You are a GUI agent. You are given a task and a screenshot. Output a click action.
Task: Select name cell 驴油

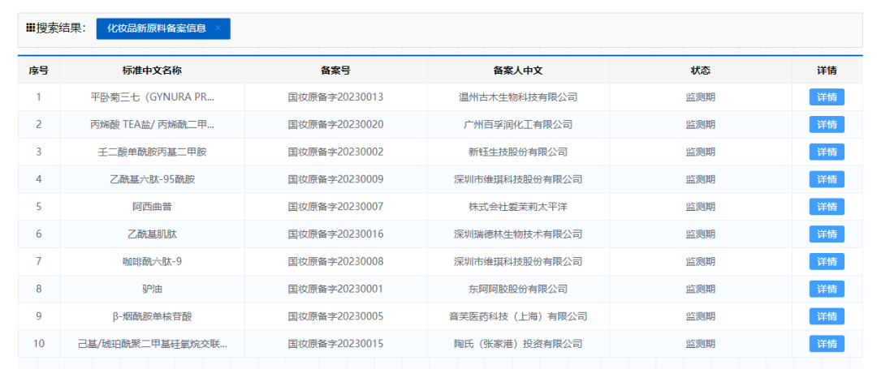tap(152, 289)
